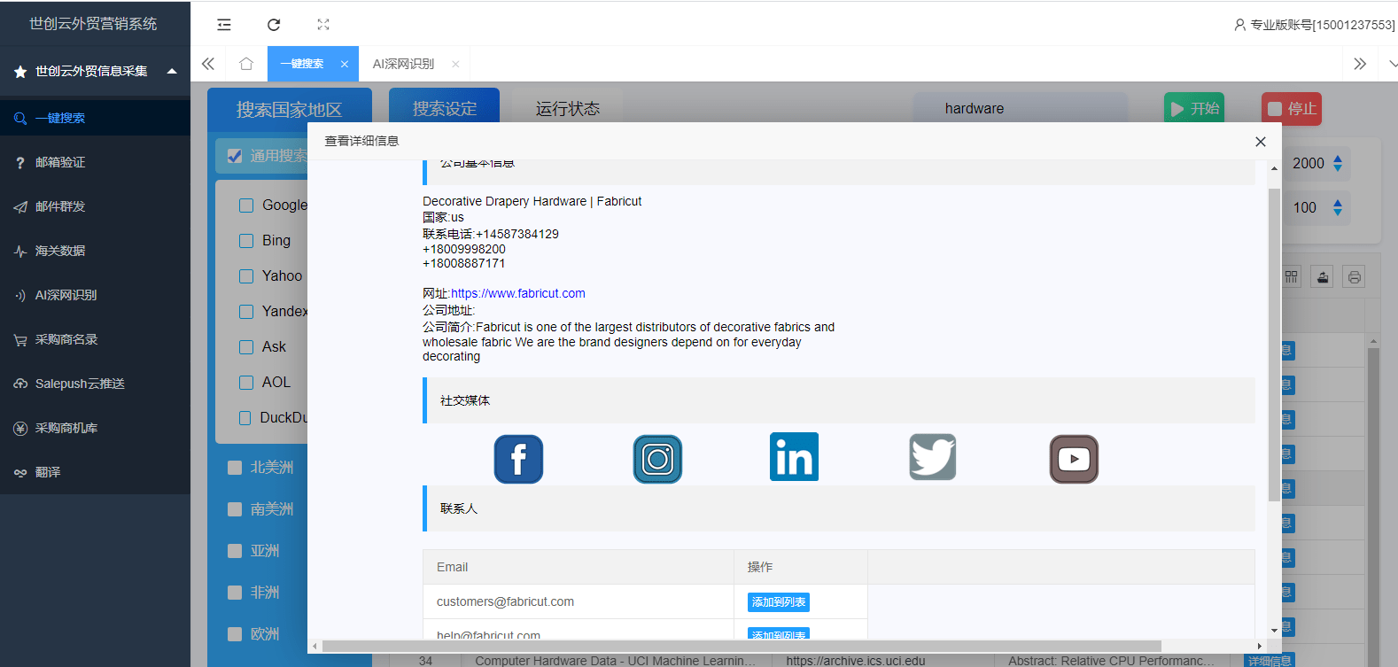Collapse sidebar with the menu fold icon
The width and height of the screenshot is (1398, 667).
224,25
